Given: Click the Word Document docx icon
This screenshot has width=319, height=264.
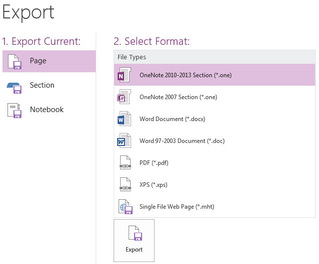Looking at the screenshot, I should [124, 119].
